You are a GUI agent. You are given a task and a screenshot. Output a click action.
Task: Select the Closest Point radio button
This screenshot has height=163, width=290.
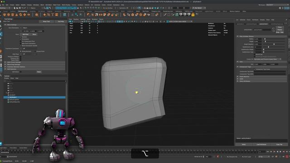coord(35,51)
